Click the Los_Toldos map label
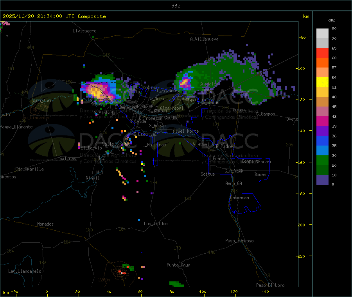Viewport: 352px width, 297px height. tap(156, 224)
